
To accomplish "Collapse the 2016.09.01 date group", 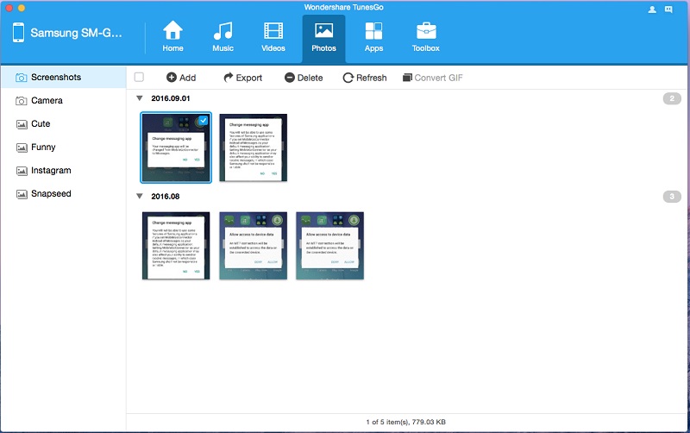I will (141, 99).
